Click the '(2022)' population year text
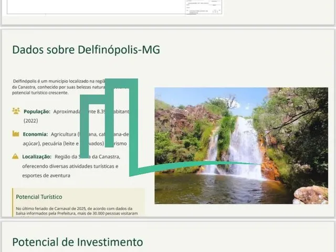 tap(30, 121)
